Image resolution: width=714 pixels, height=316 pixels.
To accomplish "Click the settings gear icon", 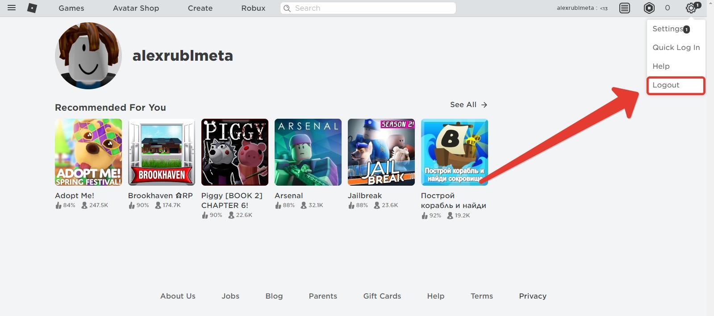I will (691, 8).
